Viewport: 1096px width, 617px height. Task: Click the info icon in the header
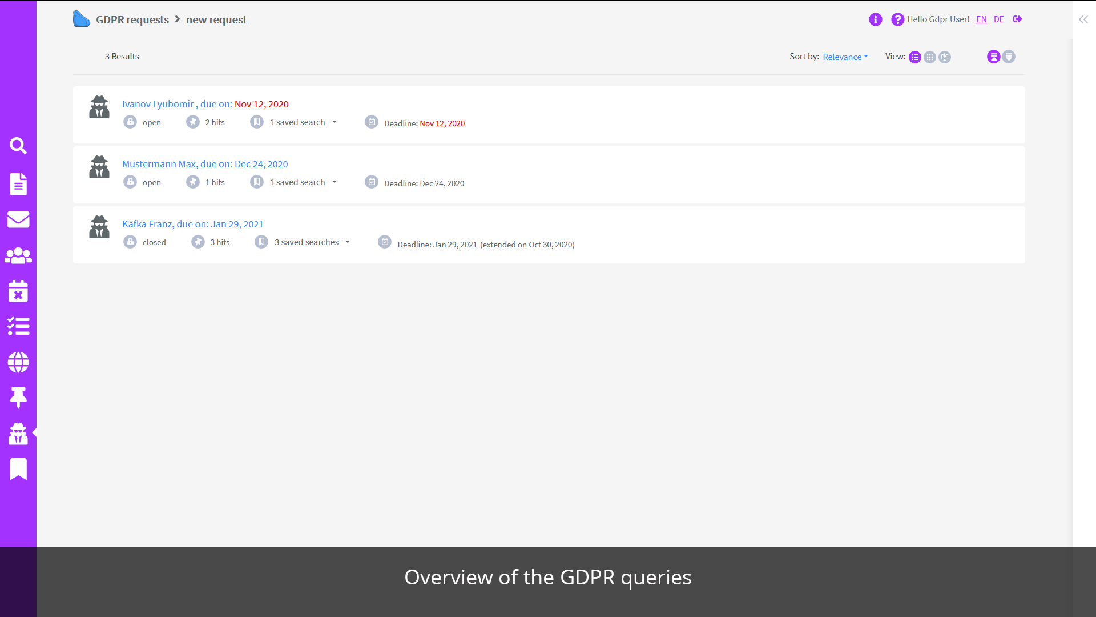[876, 19]
